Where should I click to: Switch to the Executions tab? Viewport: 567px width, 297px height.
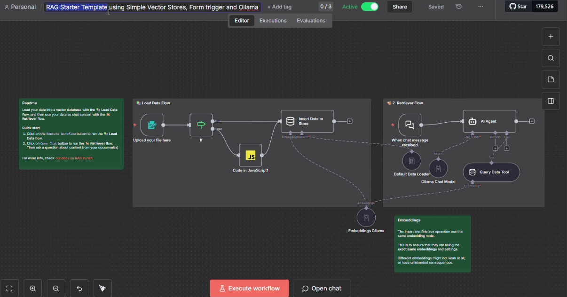pos(273,21)
